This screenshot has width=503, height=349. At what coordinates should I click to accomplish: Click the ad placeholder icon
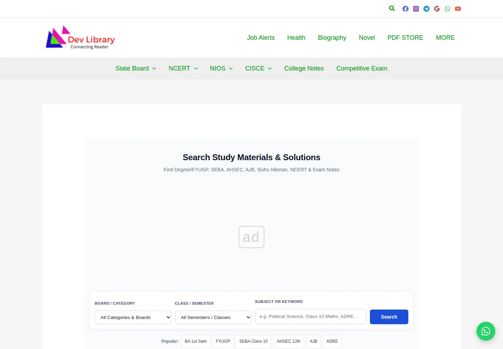(251, 237)
